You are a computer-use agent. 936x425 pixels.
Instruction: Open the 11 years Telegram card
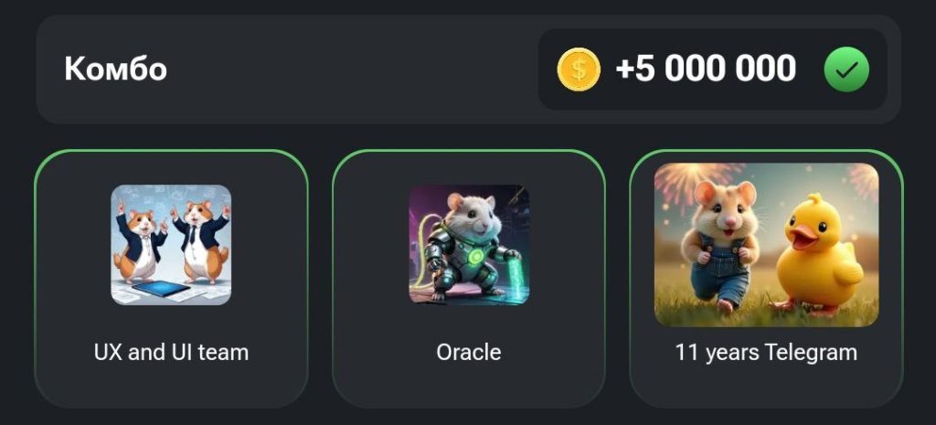(x=767, y=279)
